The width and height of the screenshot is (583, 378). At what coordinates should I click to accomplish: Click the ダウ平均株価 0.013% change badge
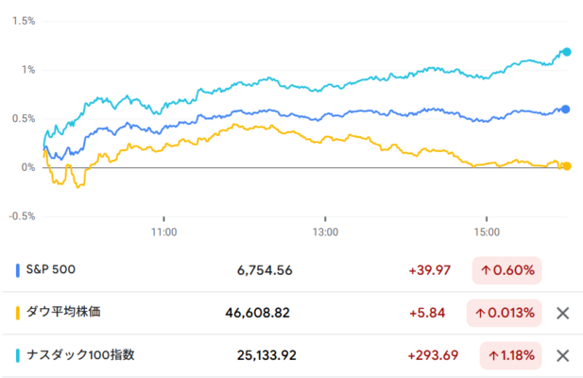(x=506, y=313)
